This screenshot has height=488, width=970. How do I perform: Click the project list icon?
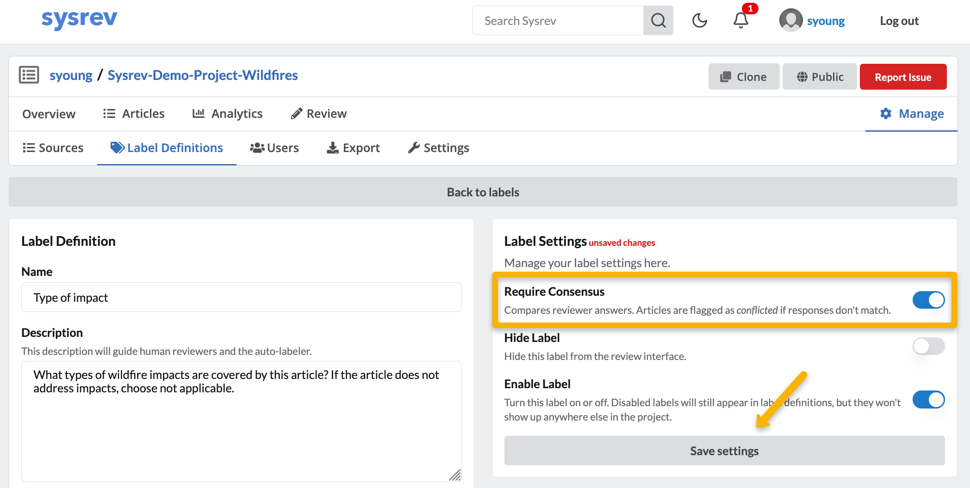[29, 75]
